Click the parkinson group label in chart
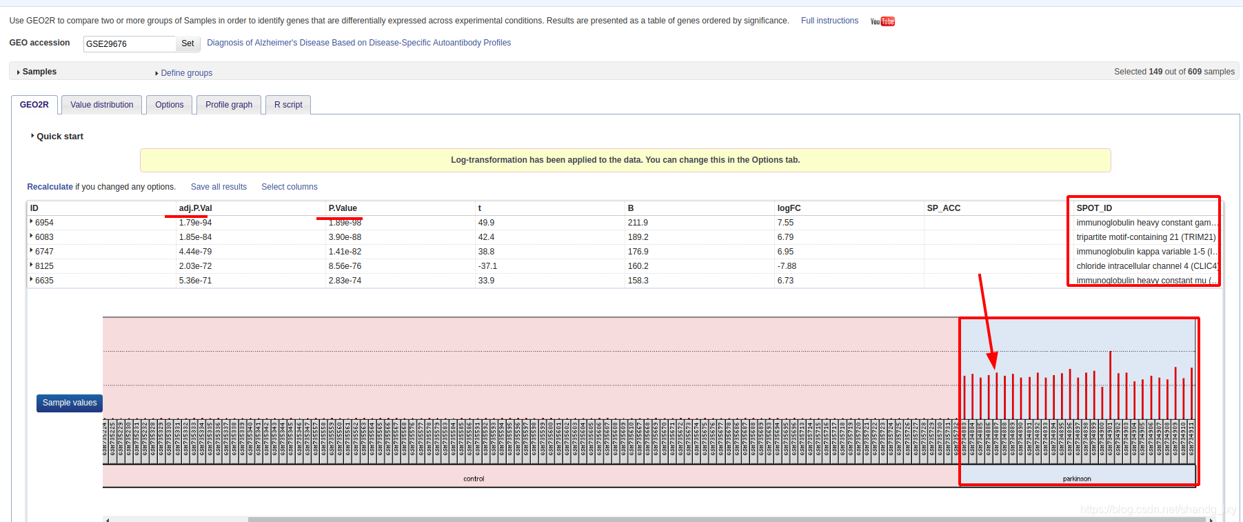This screenshot has height=522, width=1243. point(1077,479)
